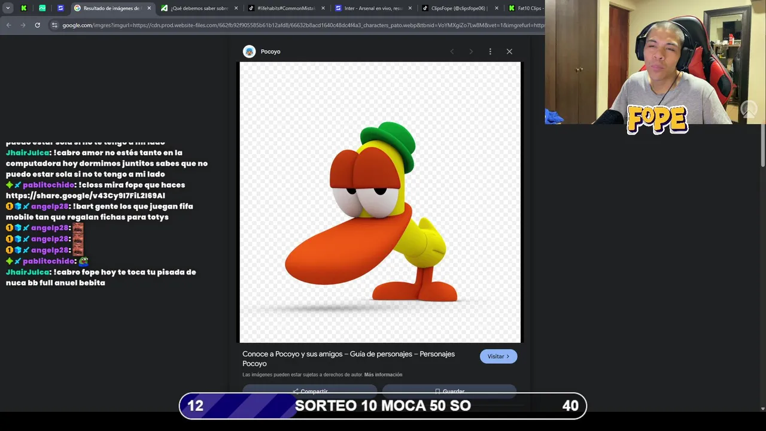Screen dimensions: 766x431
Task: Reload the current page
Action: pyautogui.click(x=37, y=25)
